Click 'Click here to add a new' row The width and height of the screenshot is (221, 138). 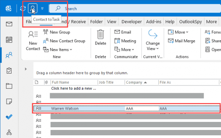pos(73,89)
